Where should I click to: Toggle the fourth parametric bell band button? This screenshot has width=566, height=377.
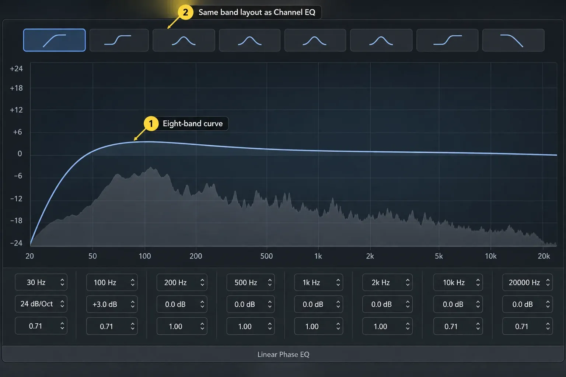point(381,40)
